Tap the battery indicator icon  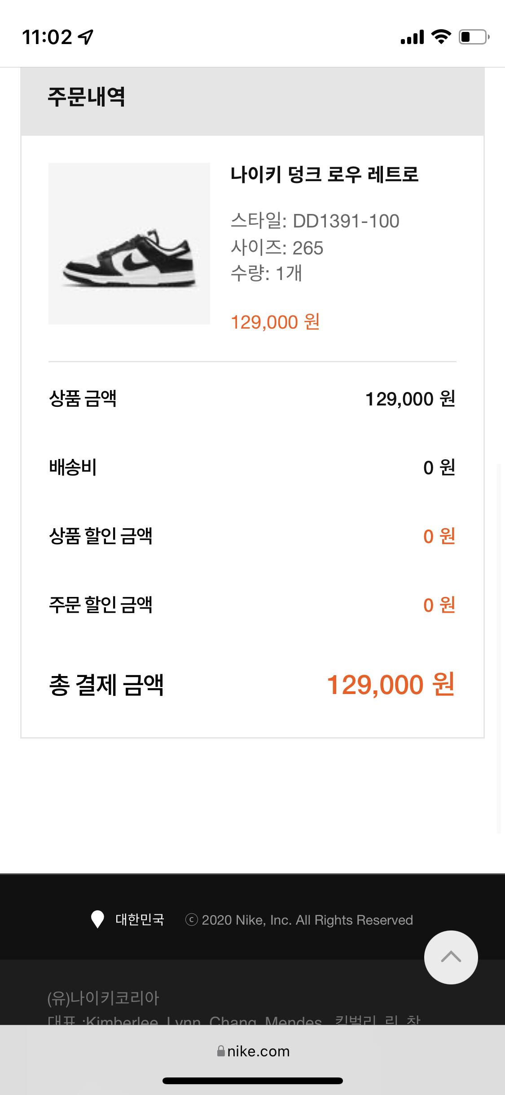coord(474,37)
